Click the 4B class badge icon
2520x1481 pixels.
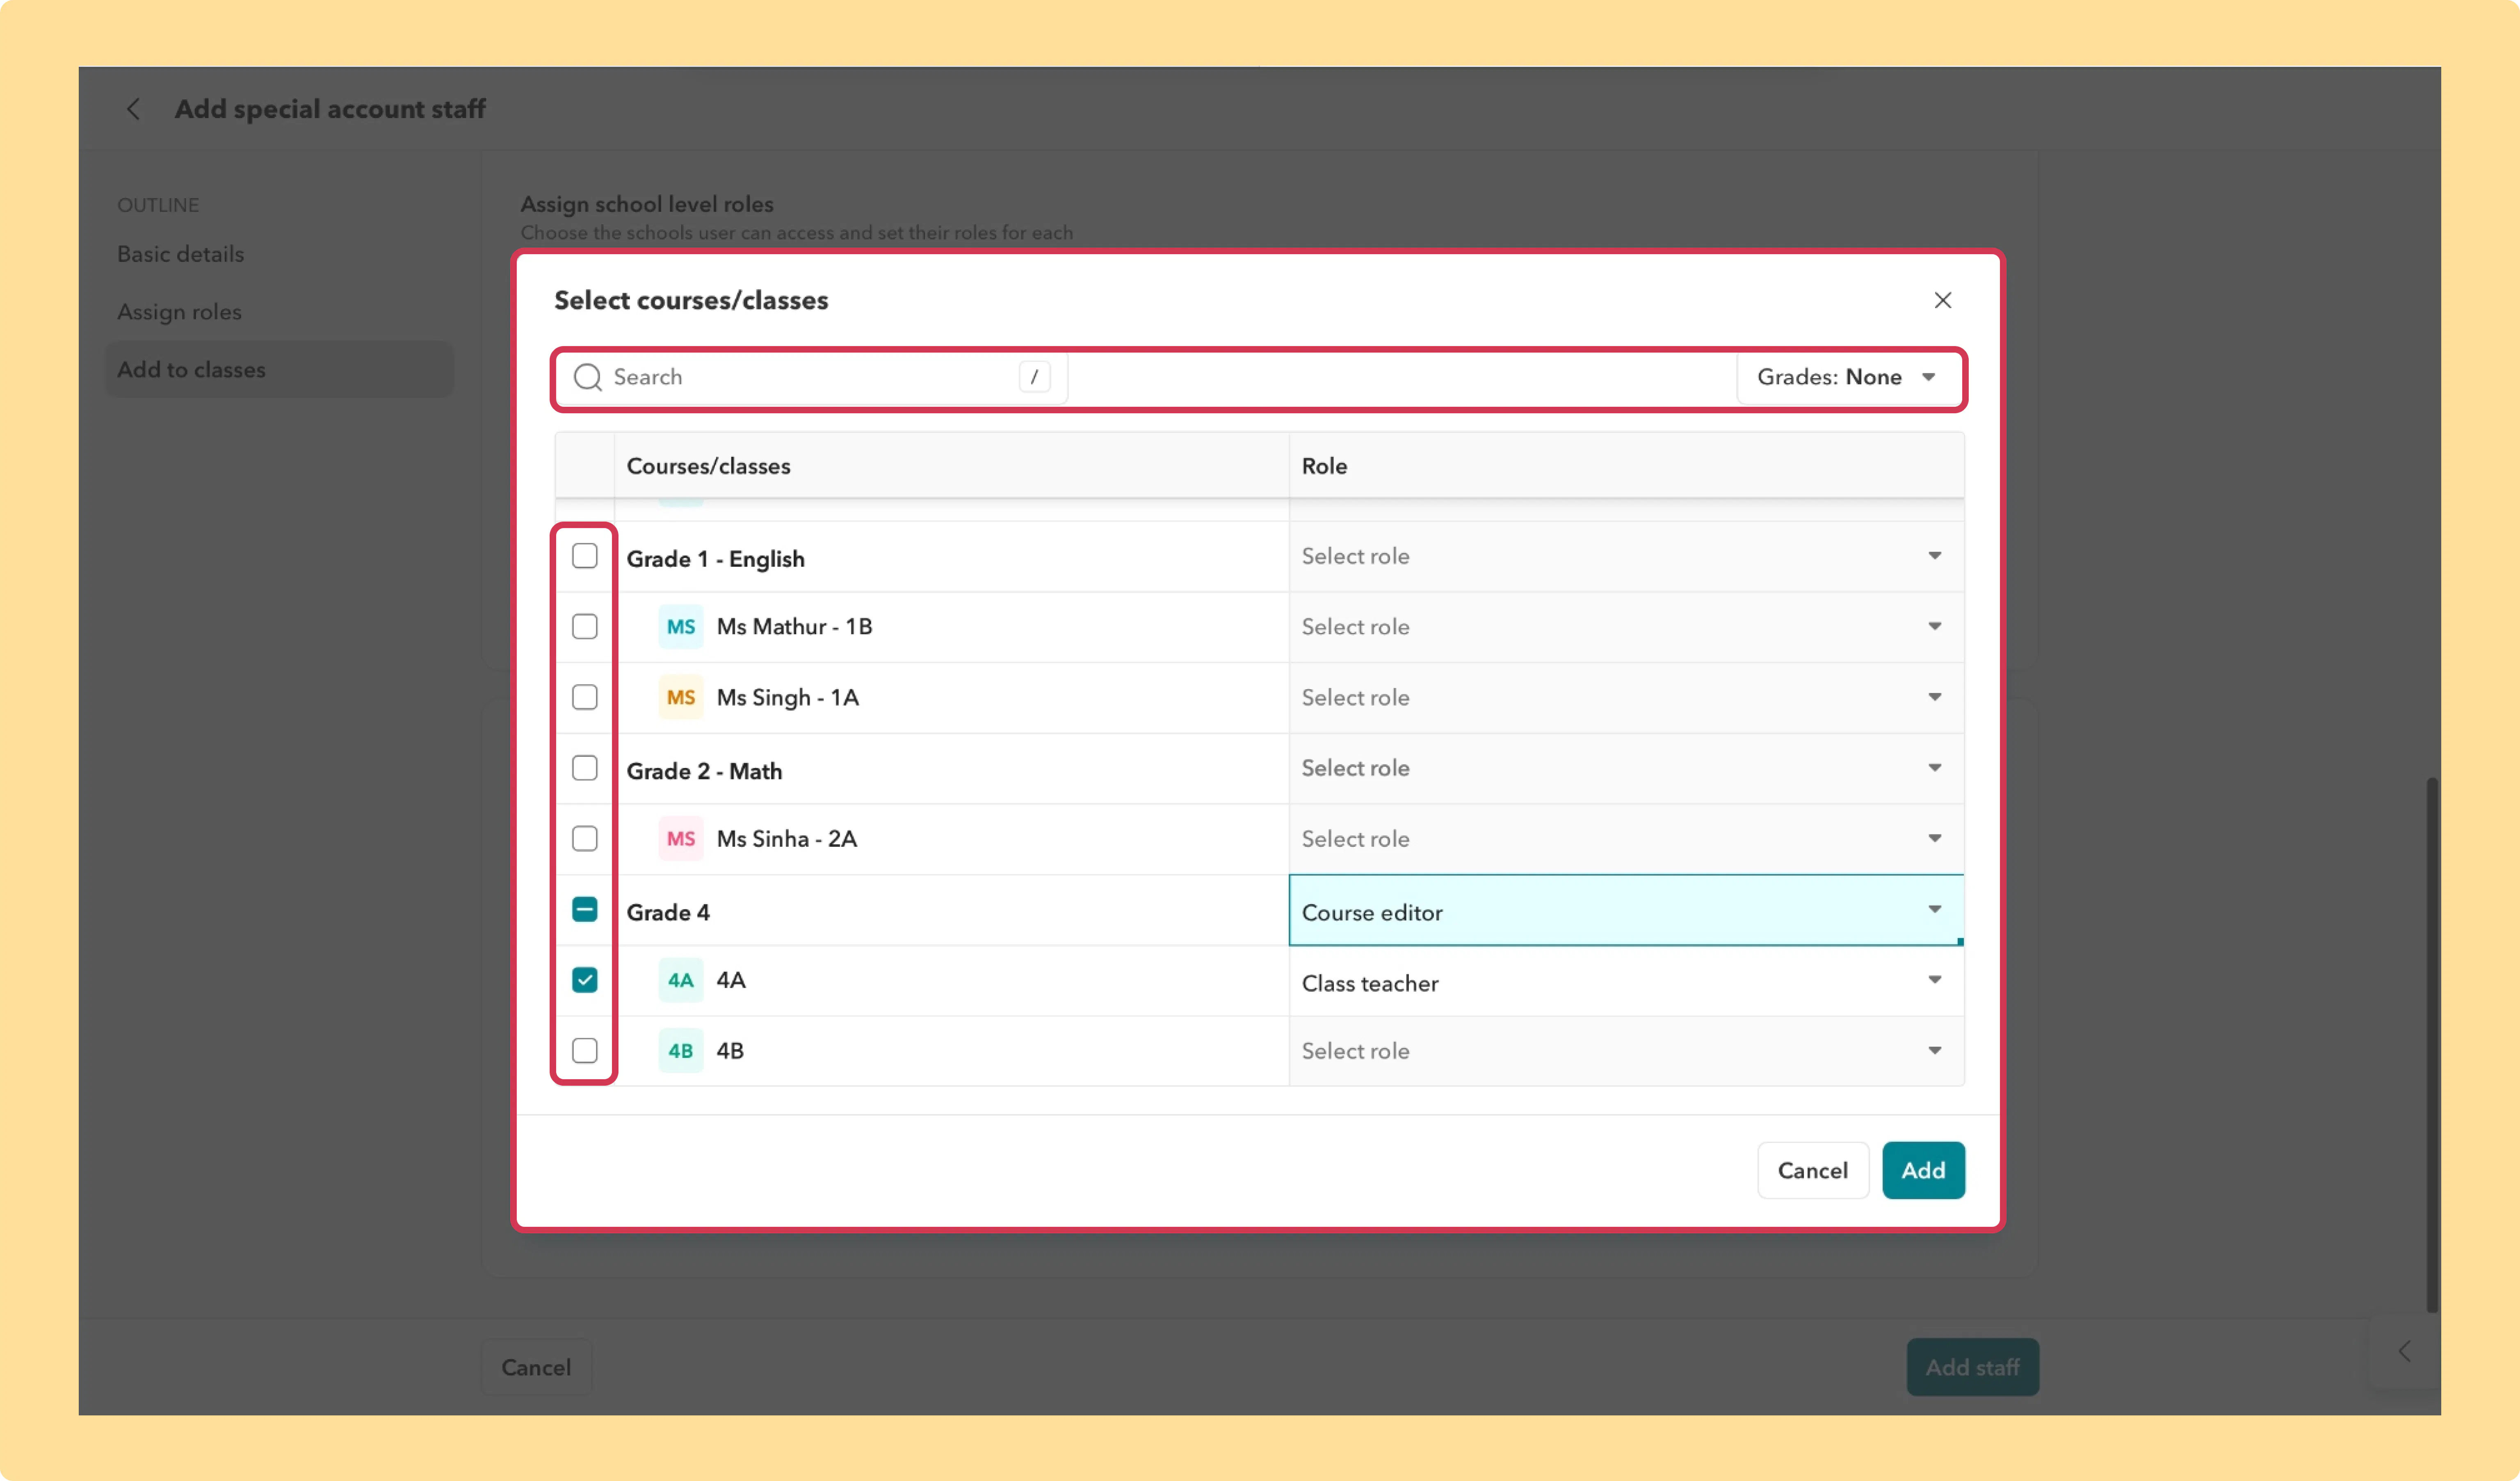tap(681, 1051)
